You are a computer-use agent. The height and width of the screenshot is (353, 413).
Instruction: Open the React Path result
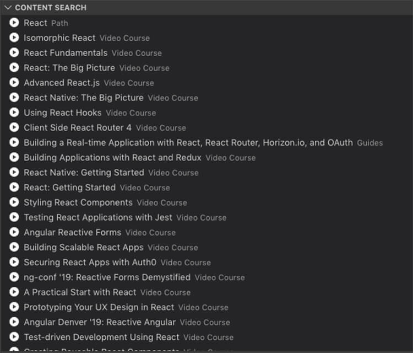pyautogui.click(x=46, y=23)
